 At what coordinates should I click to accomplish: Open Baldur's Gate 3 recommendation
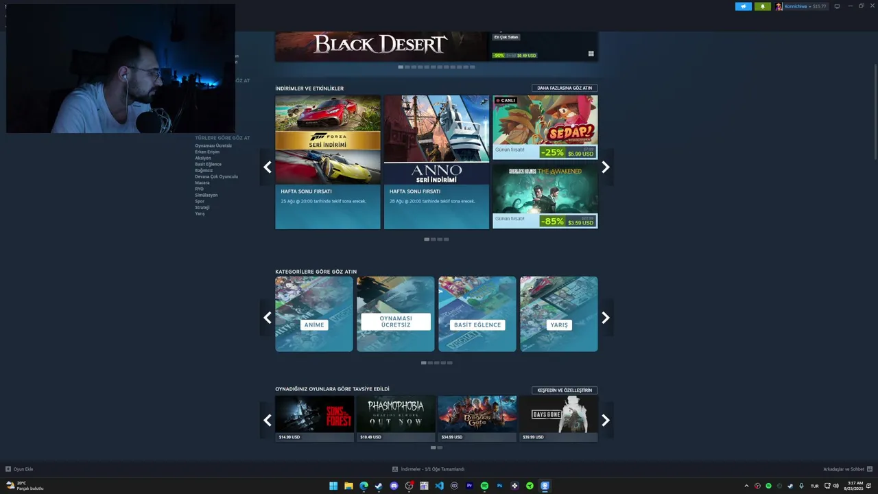pyautogui.click(x=477, y=419)
